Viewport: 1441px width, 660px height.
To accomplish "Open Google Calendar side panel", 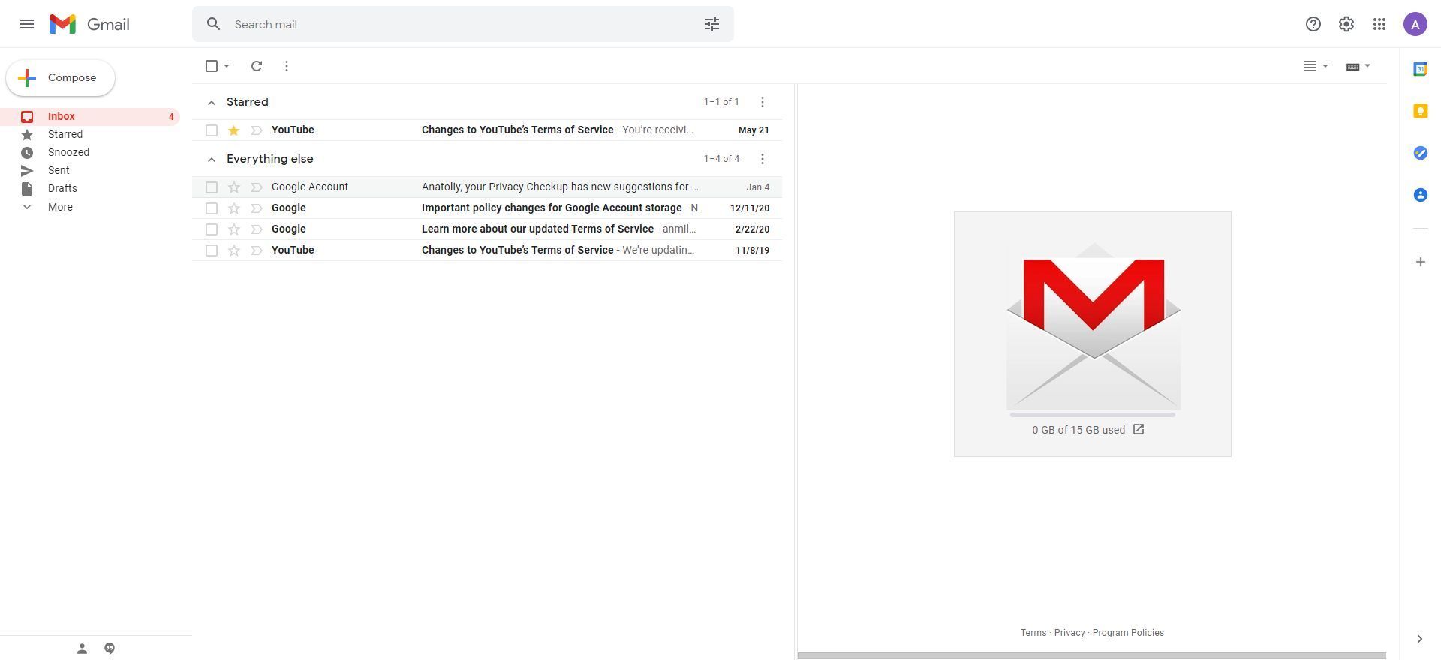I will pyautogui.click(x=1421, y=69).
